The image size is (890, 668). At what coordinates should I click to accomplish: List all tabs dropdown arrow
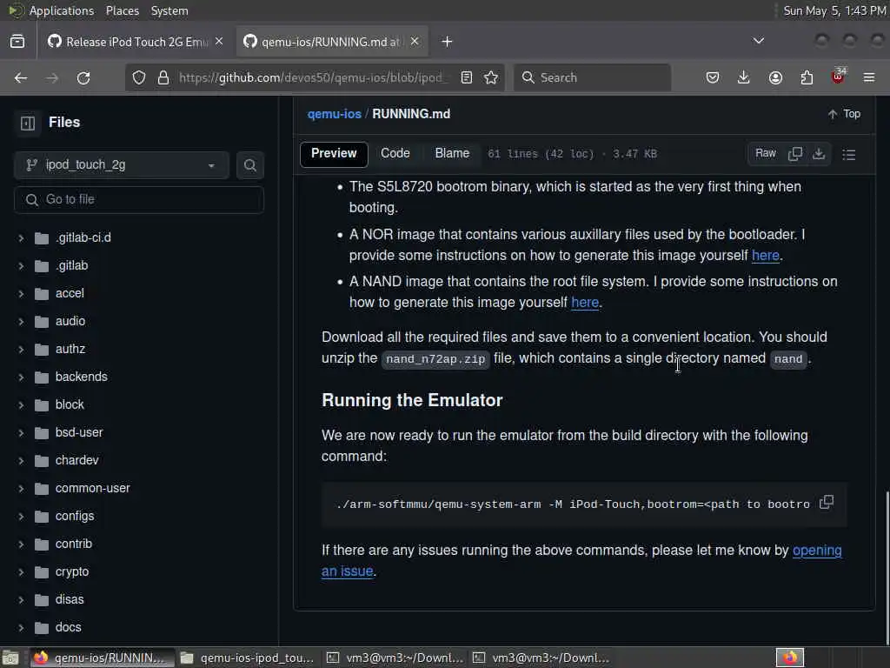758,41
